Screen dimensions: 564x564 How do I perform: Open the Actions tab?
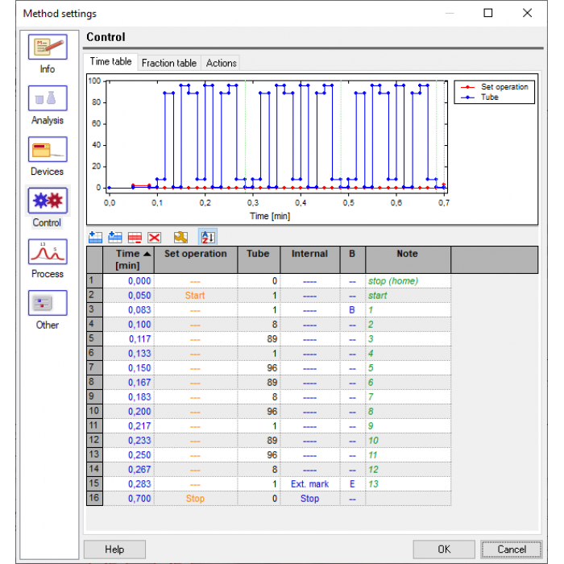pyautogui.click(x=221, y=63)
